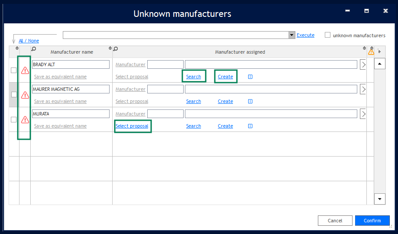This screenshot has width=398, height=234.
Task: Click the scroll down arrow of the list
Action: pos(380,199)
